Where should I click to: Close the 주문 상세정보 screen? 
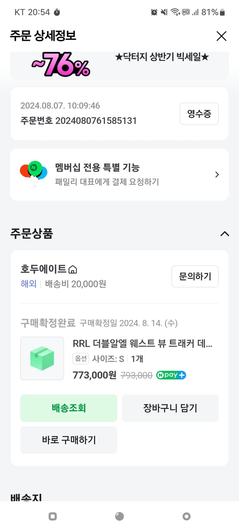pos(221,36)
